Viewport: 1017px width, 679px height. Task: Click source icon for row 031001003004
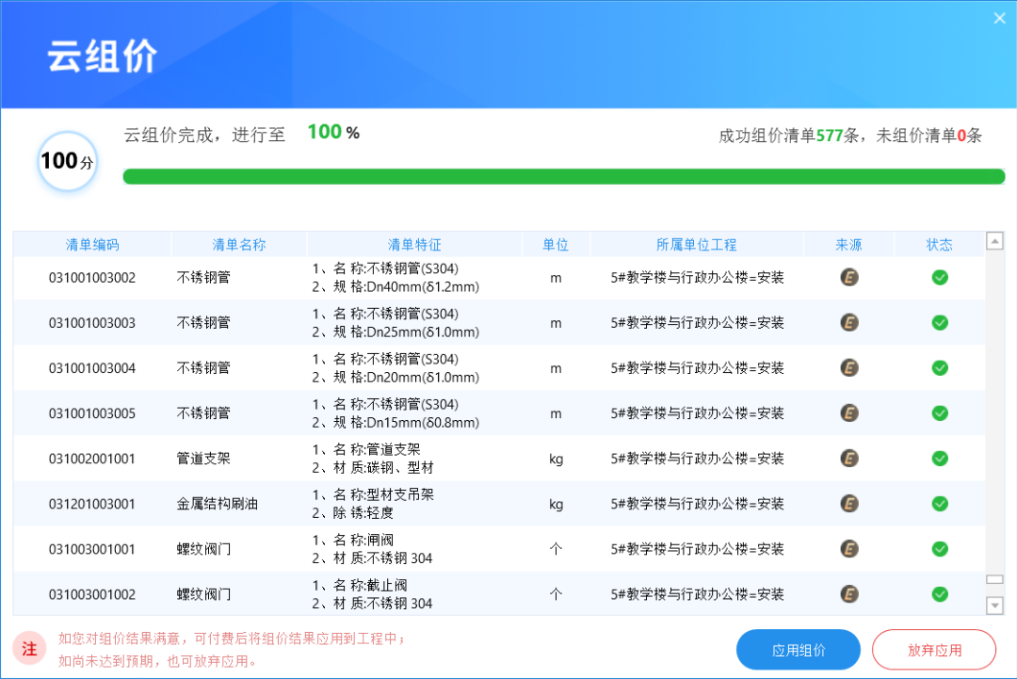click(849, 368)
